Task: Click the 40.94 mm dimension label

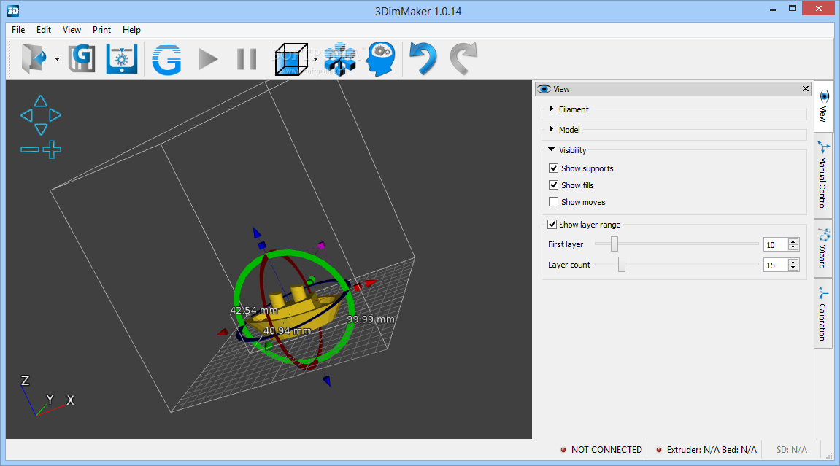Action: (287, 331)
